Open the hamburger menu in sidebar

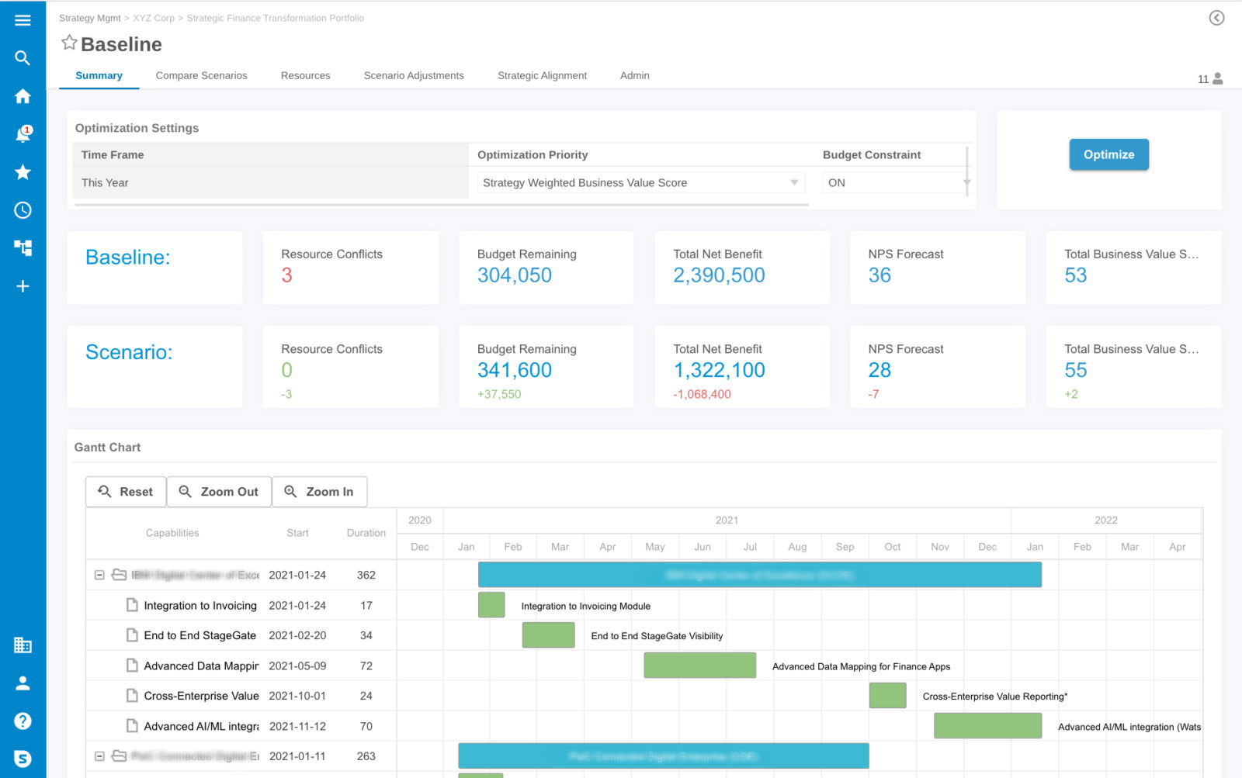(x=23, y=20)
